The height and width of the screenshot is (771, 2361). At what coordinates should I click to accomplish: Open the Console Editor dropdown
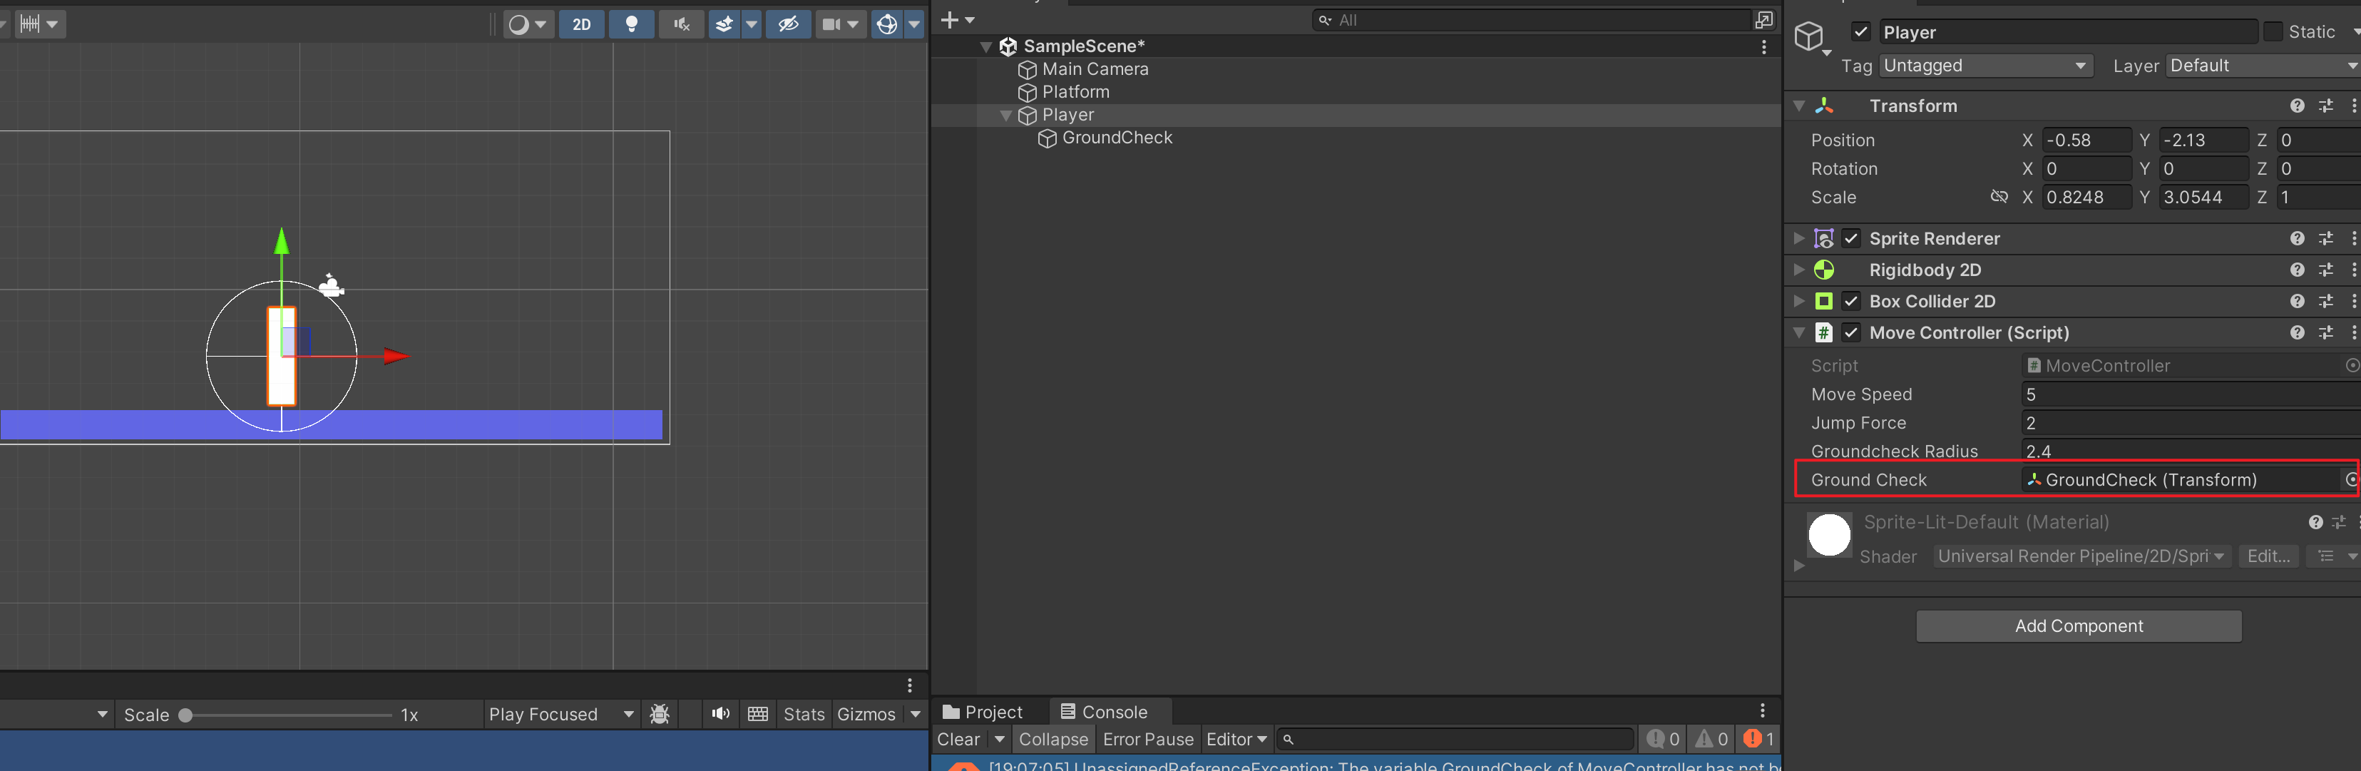pos(1236,739)
